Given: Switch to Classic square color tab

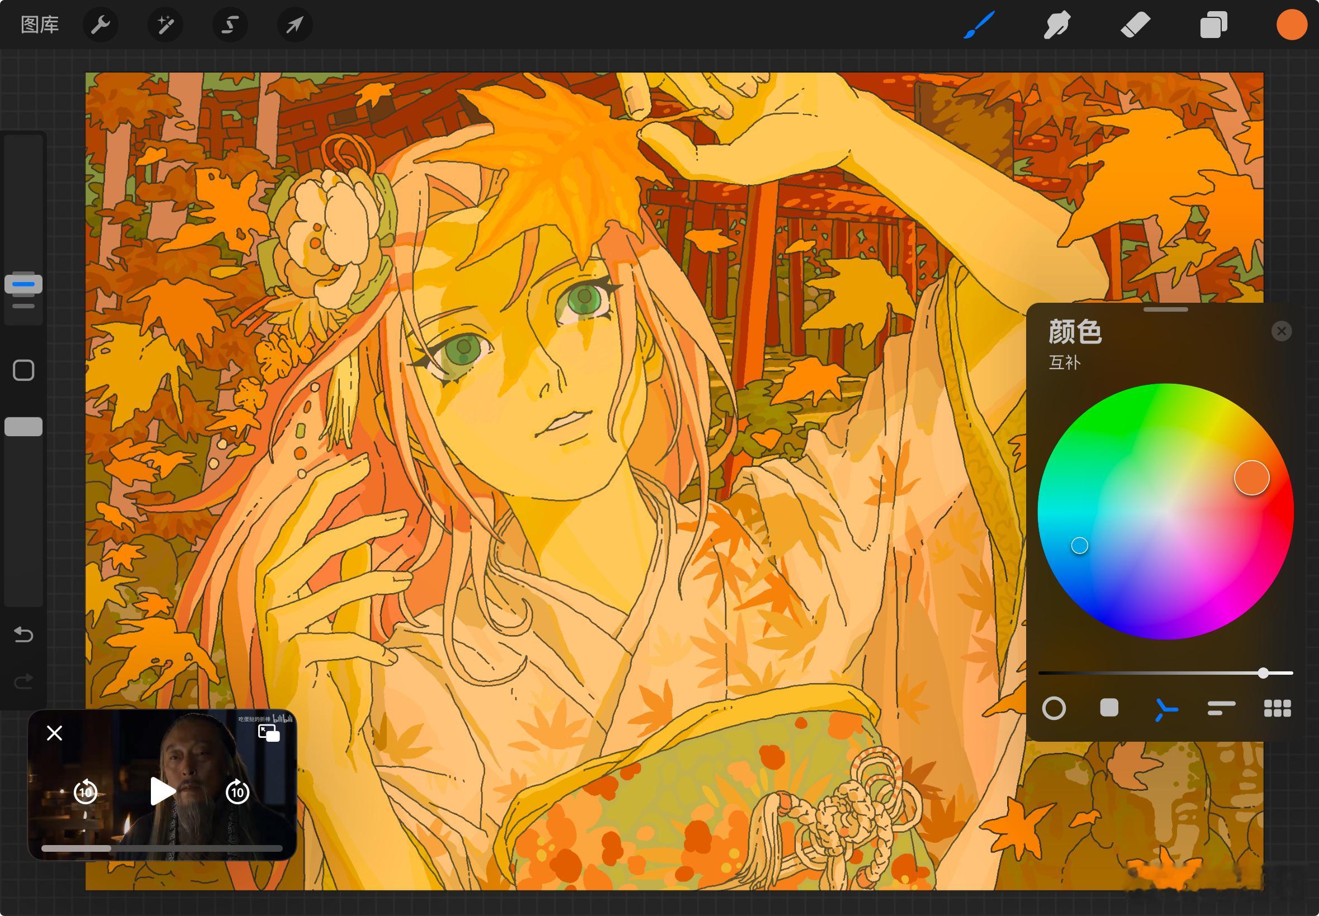Looking at the screenshot, I should (x=1109, y=708).
